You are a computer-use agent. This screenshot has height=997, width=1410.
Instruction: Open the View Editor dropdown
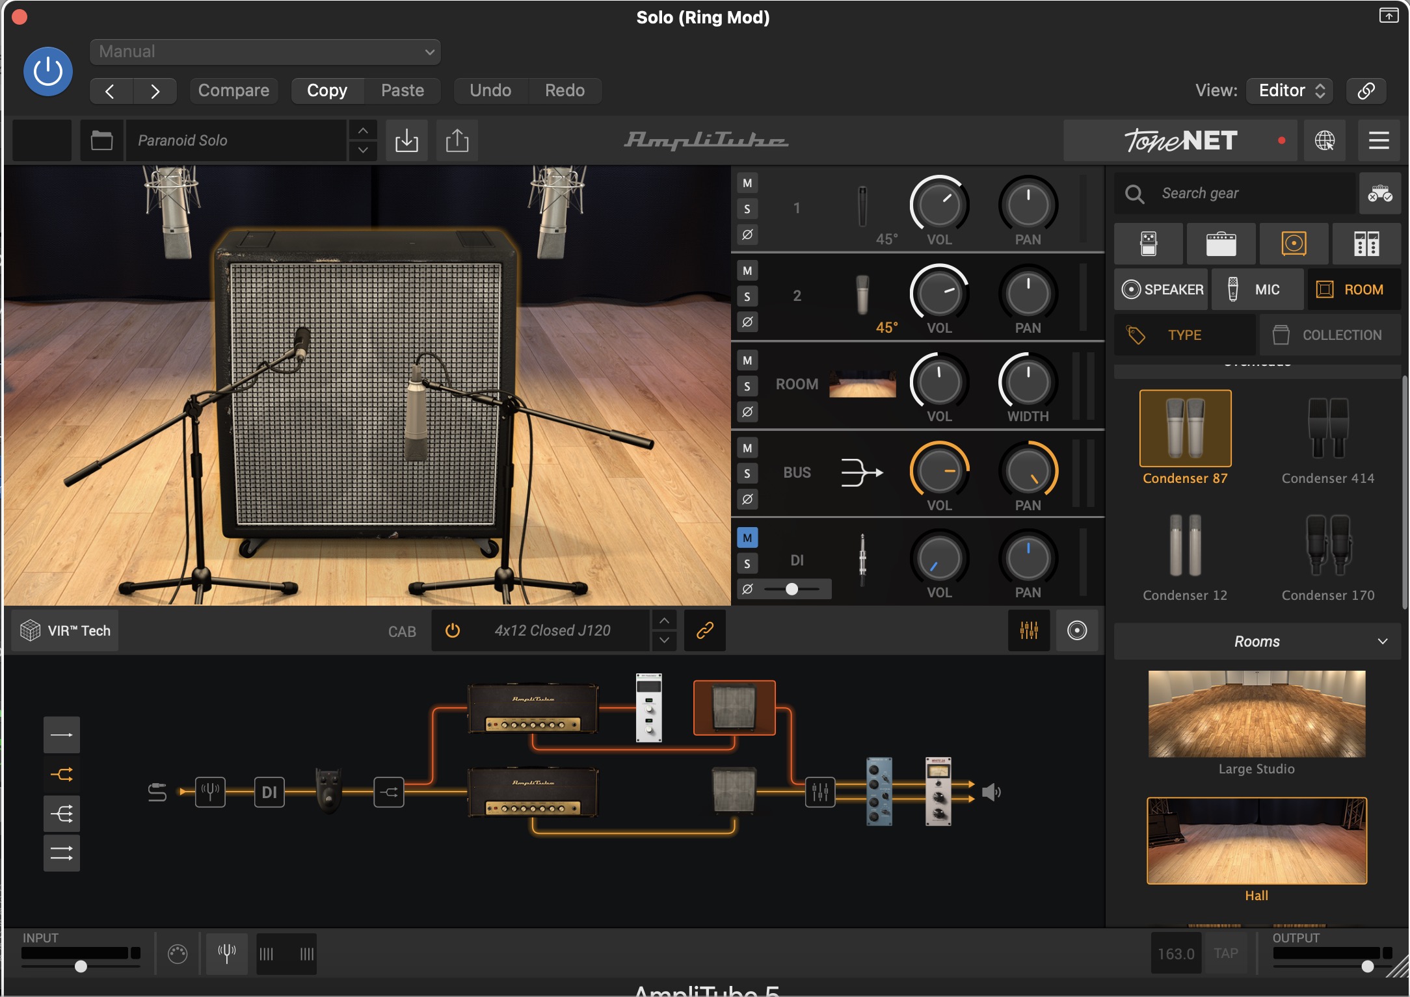(1290, 91)
